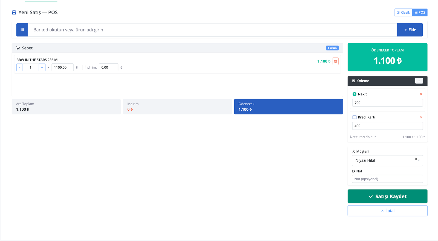Viewport: 438px width, 241px height.
Task: Delete BBW IN THE STARS item with trash icon
Action: click(x=335, y=61)
